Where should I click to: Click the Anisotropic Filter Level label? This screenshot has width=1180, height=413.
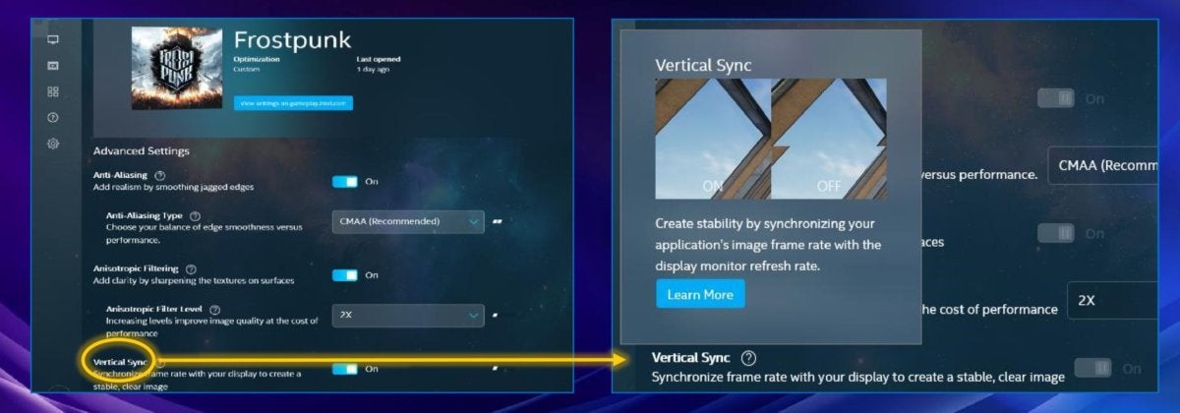(x=153, y=309)
